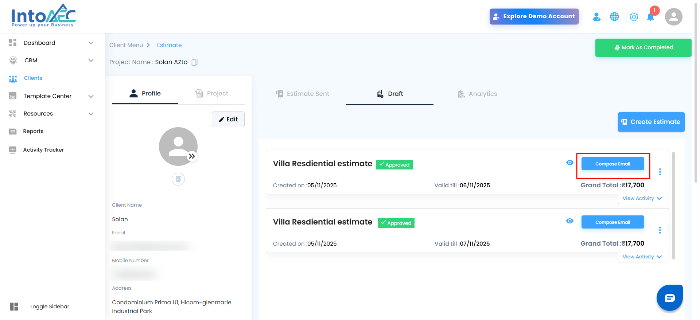This screenshot has height=320, width=700.
Task: Click the Client Menu breadcrumb link
Action: (126, 45)
